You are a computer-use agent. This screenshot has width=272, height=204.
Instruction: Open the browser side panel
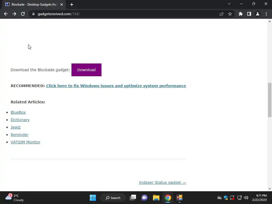pos(249,14)
